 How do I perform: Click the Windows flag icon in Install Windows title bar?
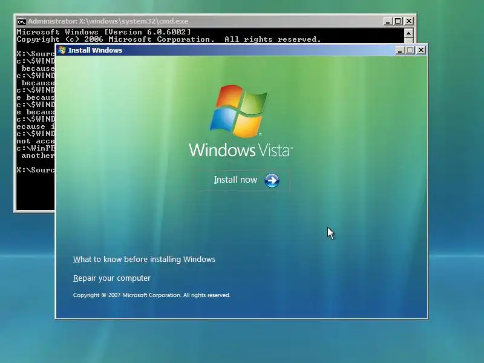click(62, 50)
